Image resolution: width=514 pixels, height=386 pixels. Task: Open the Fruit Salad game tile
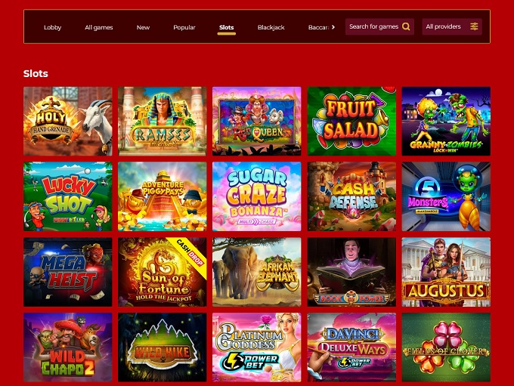tap(351, 122)
